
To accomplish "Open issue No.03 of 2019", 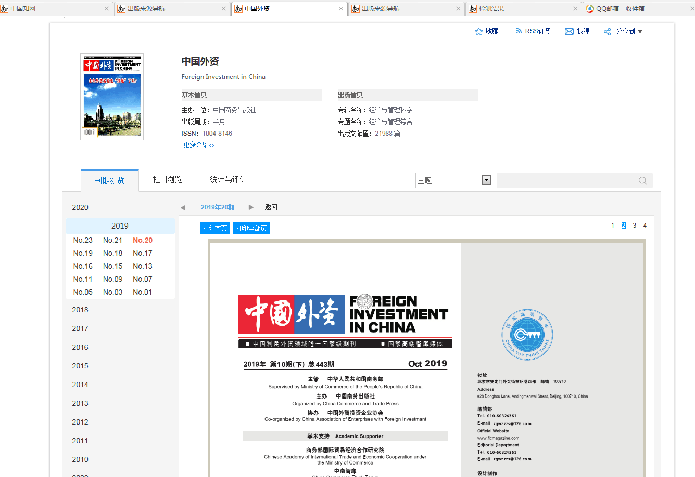I will tap(112, 292).
